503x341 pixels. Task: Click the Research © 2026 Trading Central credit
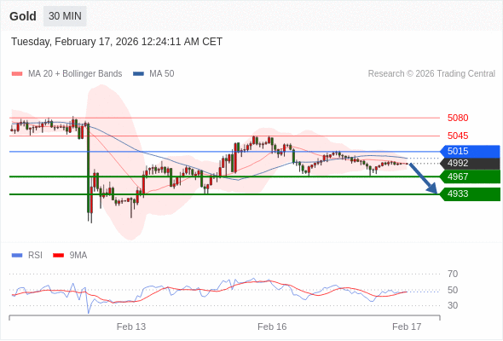pos(431,74)
